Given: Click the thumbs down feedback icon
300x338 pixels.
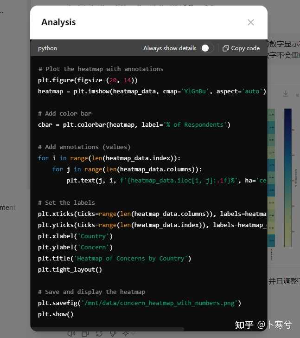Looking at the screenshot, I should 112,333.
